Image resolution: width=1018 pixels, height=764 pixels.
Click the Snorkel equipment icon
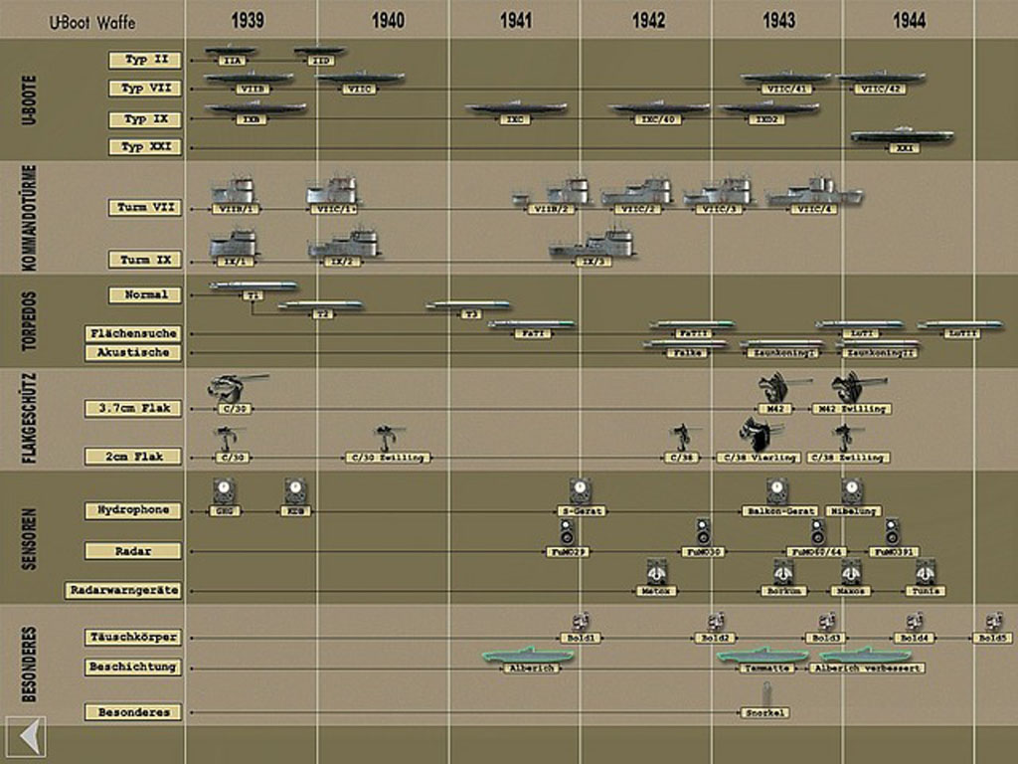[x=764, y=695]
